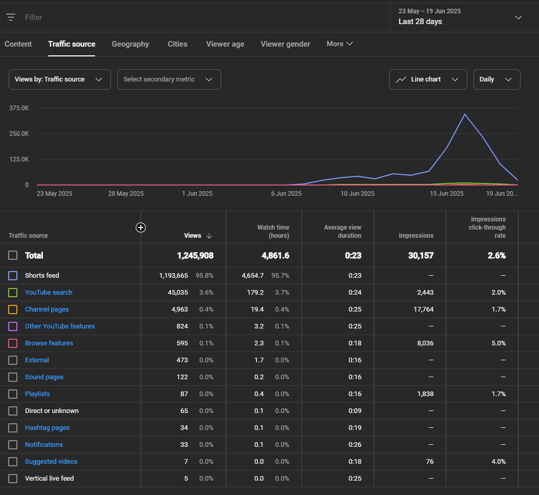Image resolution: width=539 pixels, height=495 pixels.
Task: Click the YouTube search views value 45,035
Action: click(x=178, y=293)
